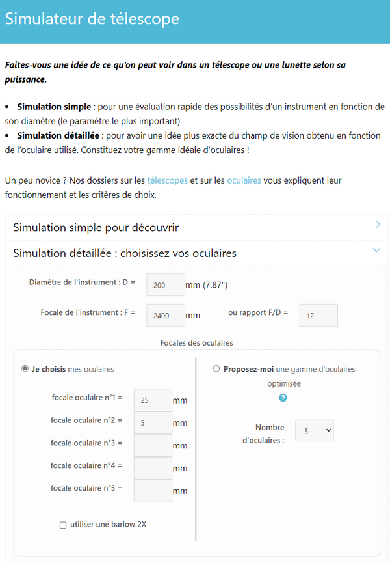Viewport: 390px width, 563px height.
Task: Collapse the Simulation détaillée chevron arrow
Action: pos(377,250)
